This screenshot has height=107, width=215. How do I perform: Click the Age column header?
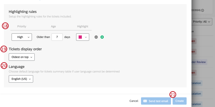pyautogui.click(x=53, y=26)
